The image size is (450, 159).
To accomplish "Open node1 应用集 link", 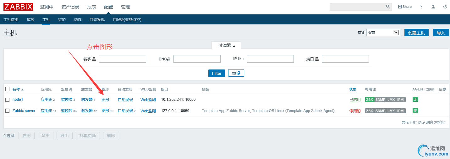I will (x=47, y=100).
